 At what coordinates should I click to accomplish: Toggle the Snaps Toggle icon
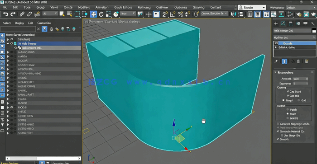165,14
